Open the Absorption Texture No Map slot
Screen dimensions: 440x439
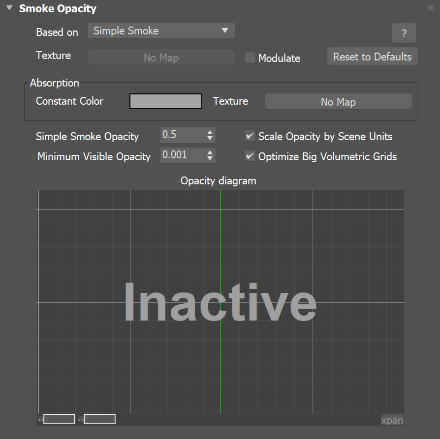(338, 101)
